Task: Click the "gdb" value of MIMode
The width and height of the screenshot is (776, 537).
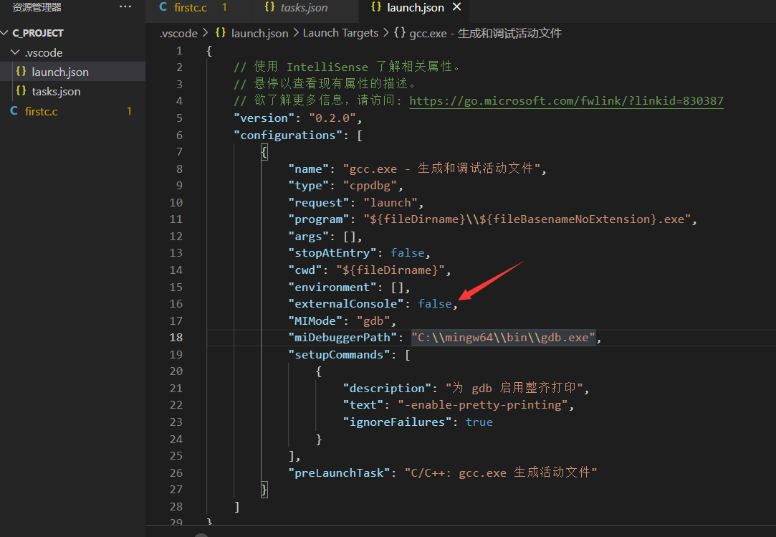Action: pos(373,320)
